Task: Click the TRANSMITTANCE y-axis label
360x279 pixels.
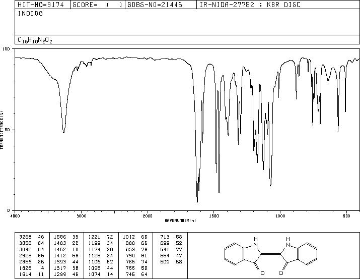Action: 2,130
